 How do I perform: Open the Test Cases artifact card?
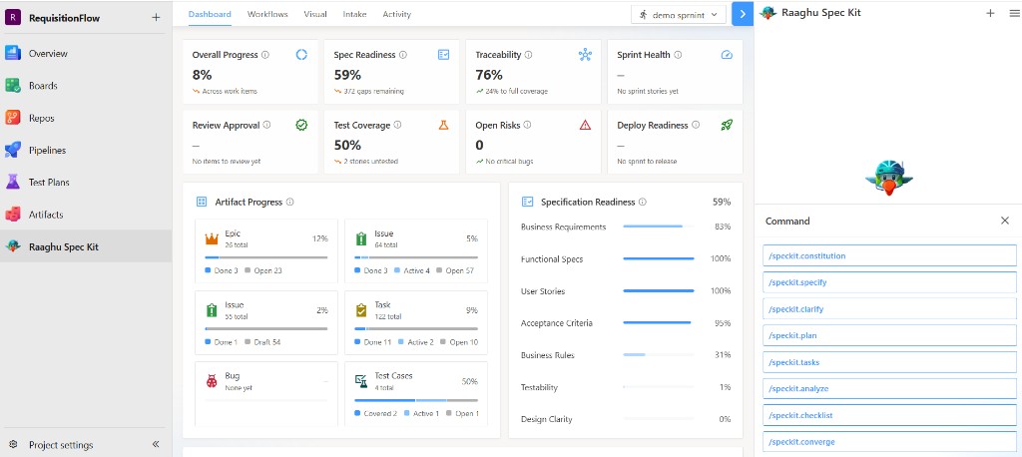416,394
